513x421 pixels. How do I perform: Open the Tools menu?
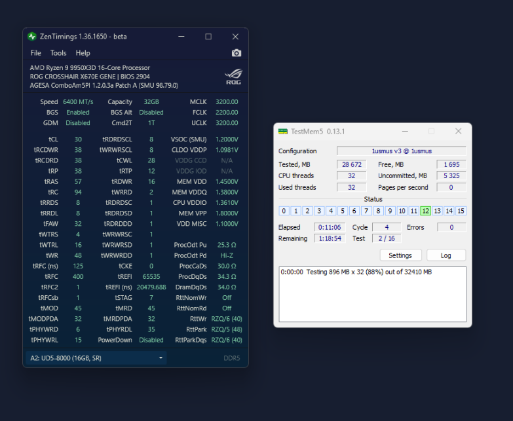pos(58,53)
